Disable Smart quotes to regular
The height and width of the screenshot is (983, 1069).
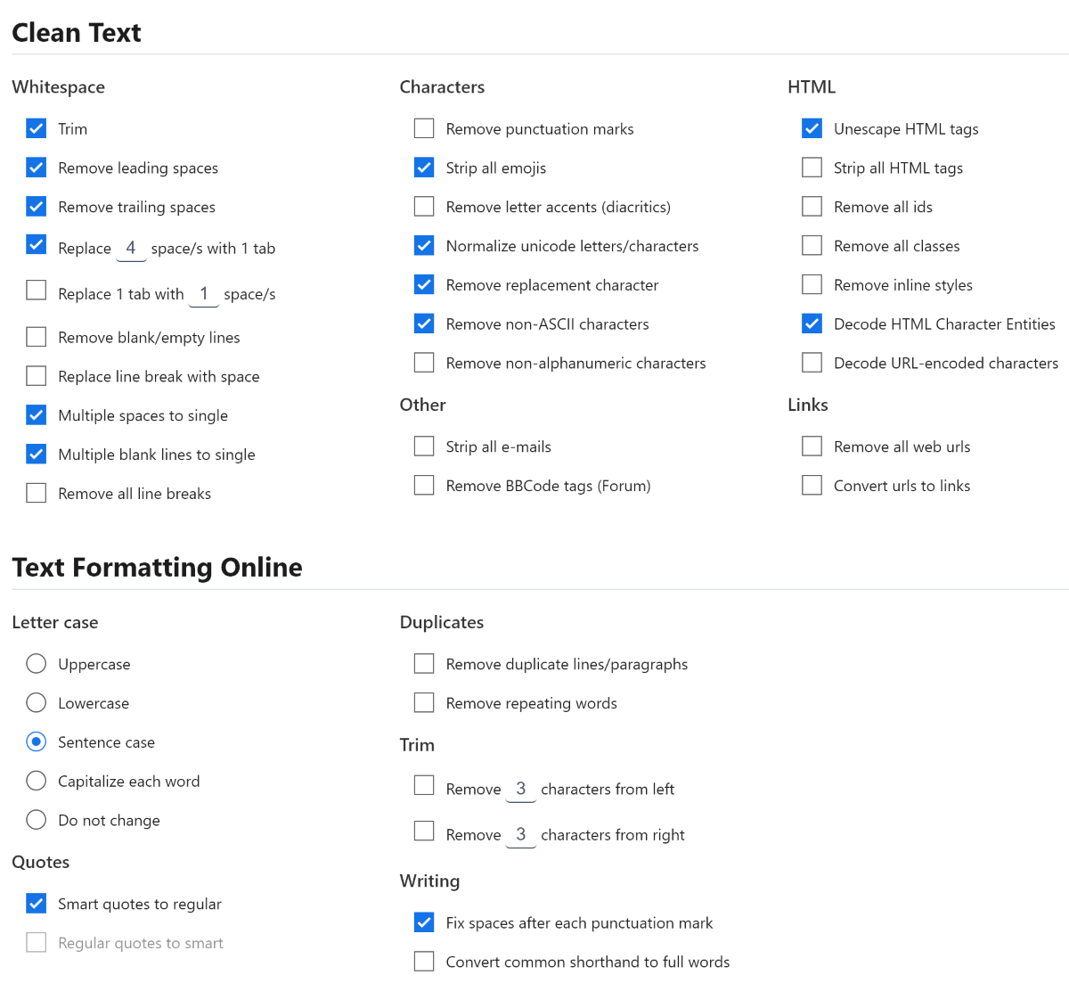tap(37, 904)
